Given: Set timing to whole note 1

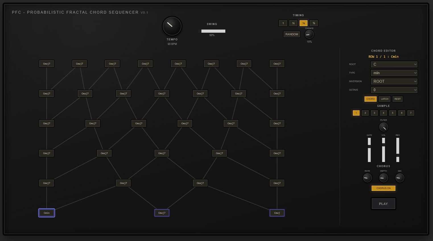Looking at the screenshot, I should click(283, 23).
